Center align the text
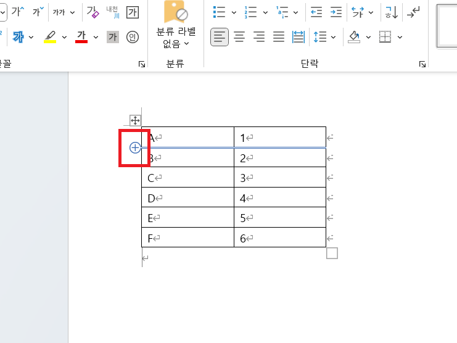 (239, 37)
